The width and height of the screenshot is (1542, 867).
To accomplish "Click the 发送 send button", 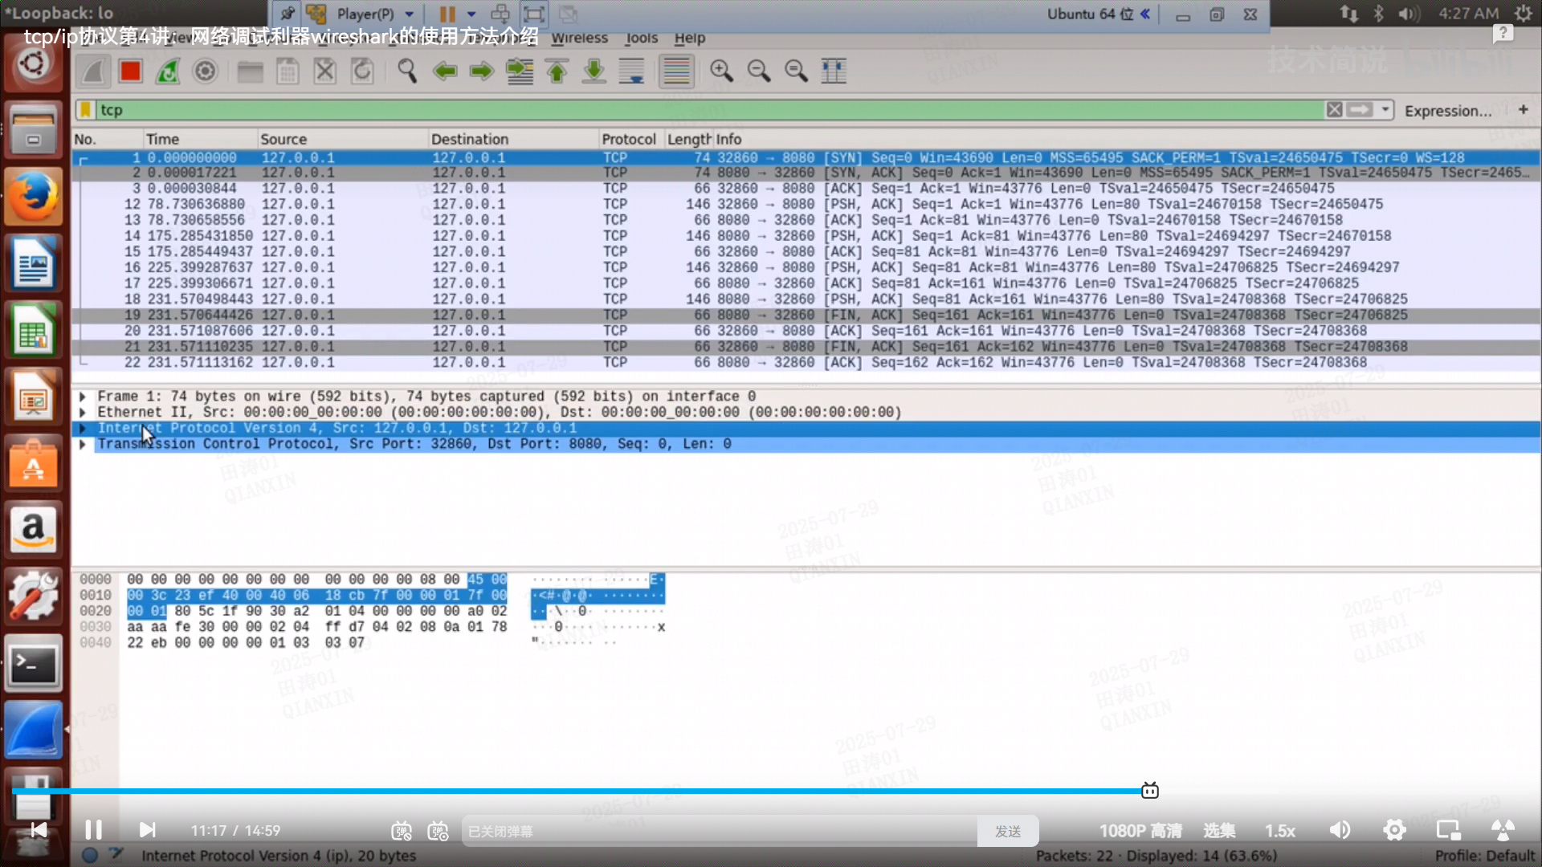I will click(x=1007, y=831).
